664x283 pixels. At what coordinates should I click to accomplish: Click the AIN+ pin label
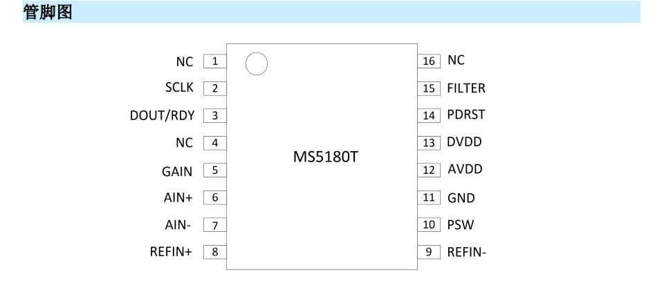click(x=178, y=197)
